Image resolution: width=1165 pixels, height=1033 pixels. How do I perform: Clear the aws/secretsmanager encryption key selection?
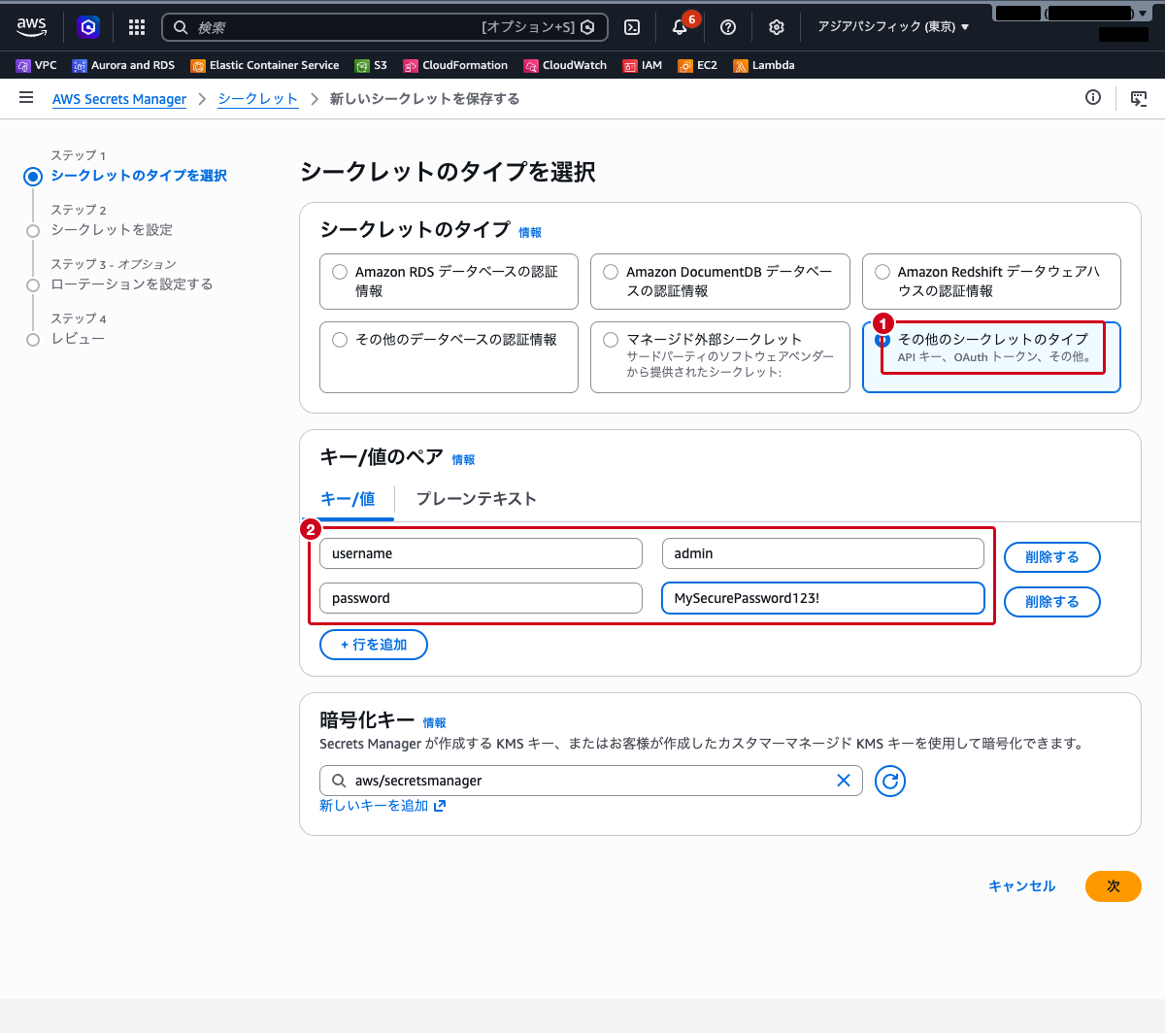(844, 781)
